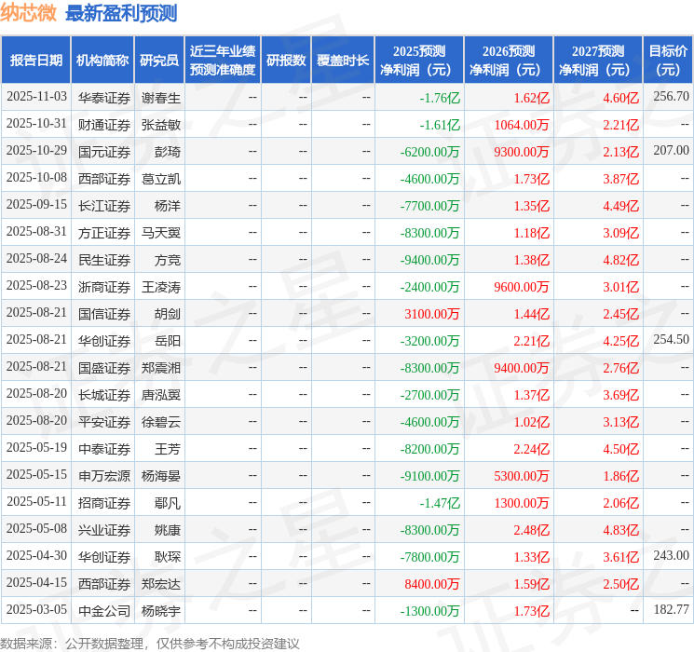Select the 机构简称 column header
Image resolution: width=694 pixels, height=652 pixels.
tap(102, 60)
